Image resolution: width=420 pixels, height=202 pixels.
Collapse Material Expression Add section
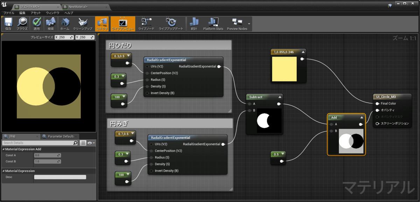point(3,149)
